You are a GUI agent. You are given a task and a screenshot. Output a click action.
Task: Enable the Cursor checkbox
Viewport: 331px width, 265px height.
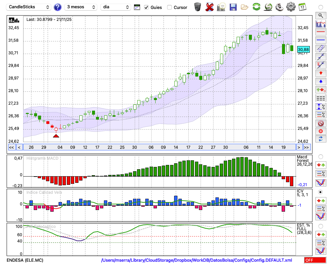169,7
